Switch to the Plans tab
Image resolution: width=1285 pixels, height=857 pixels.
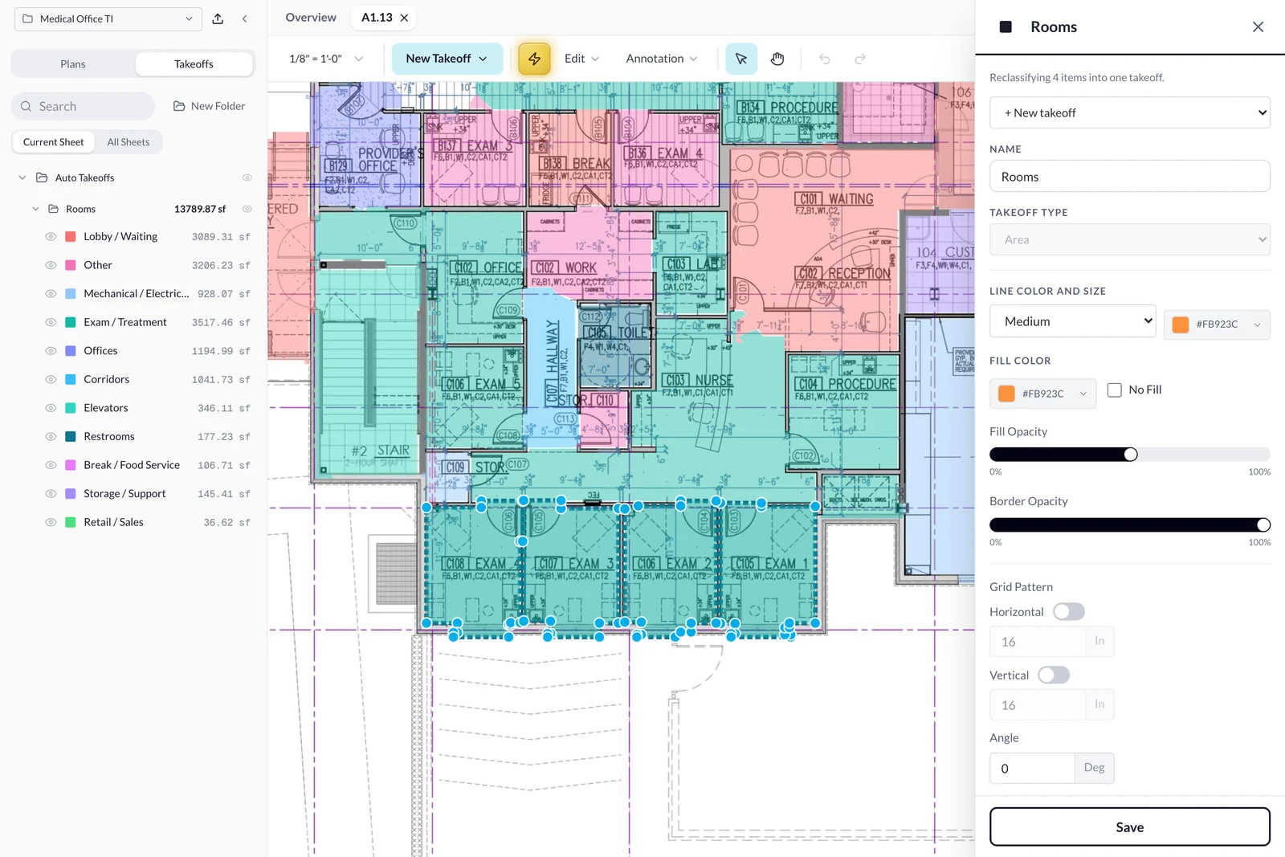point(73,64)
